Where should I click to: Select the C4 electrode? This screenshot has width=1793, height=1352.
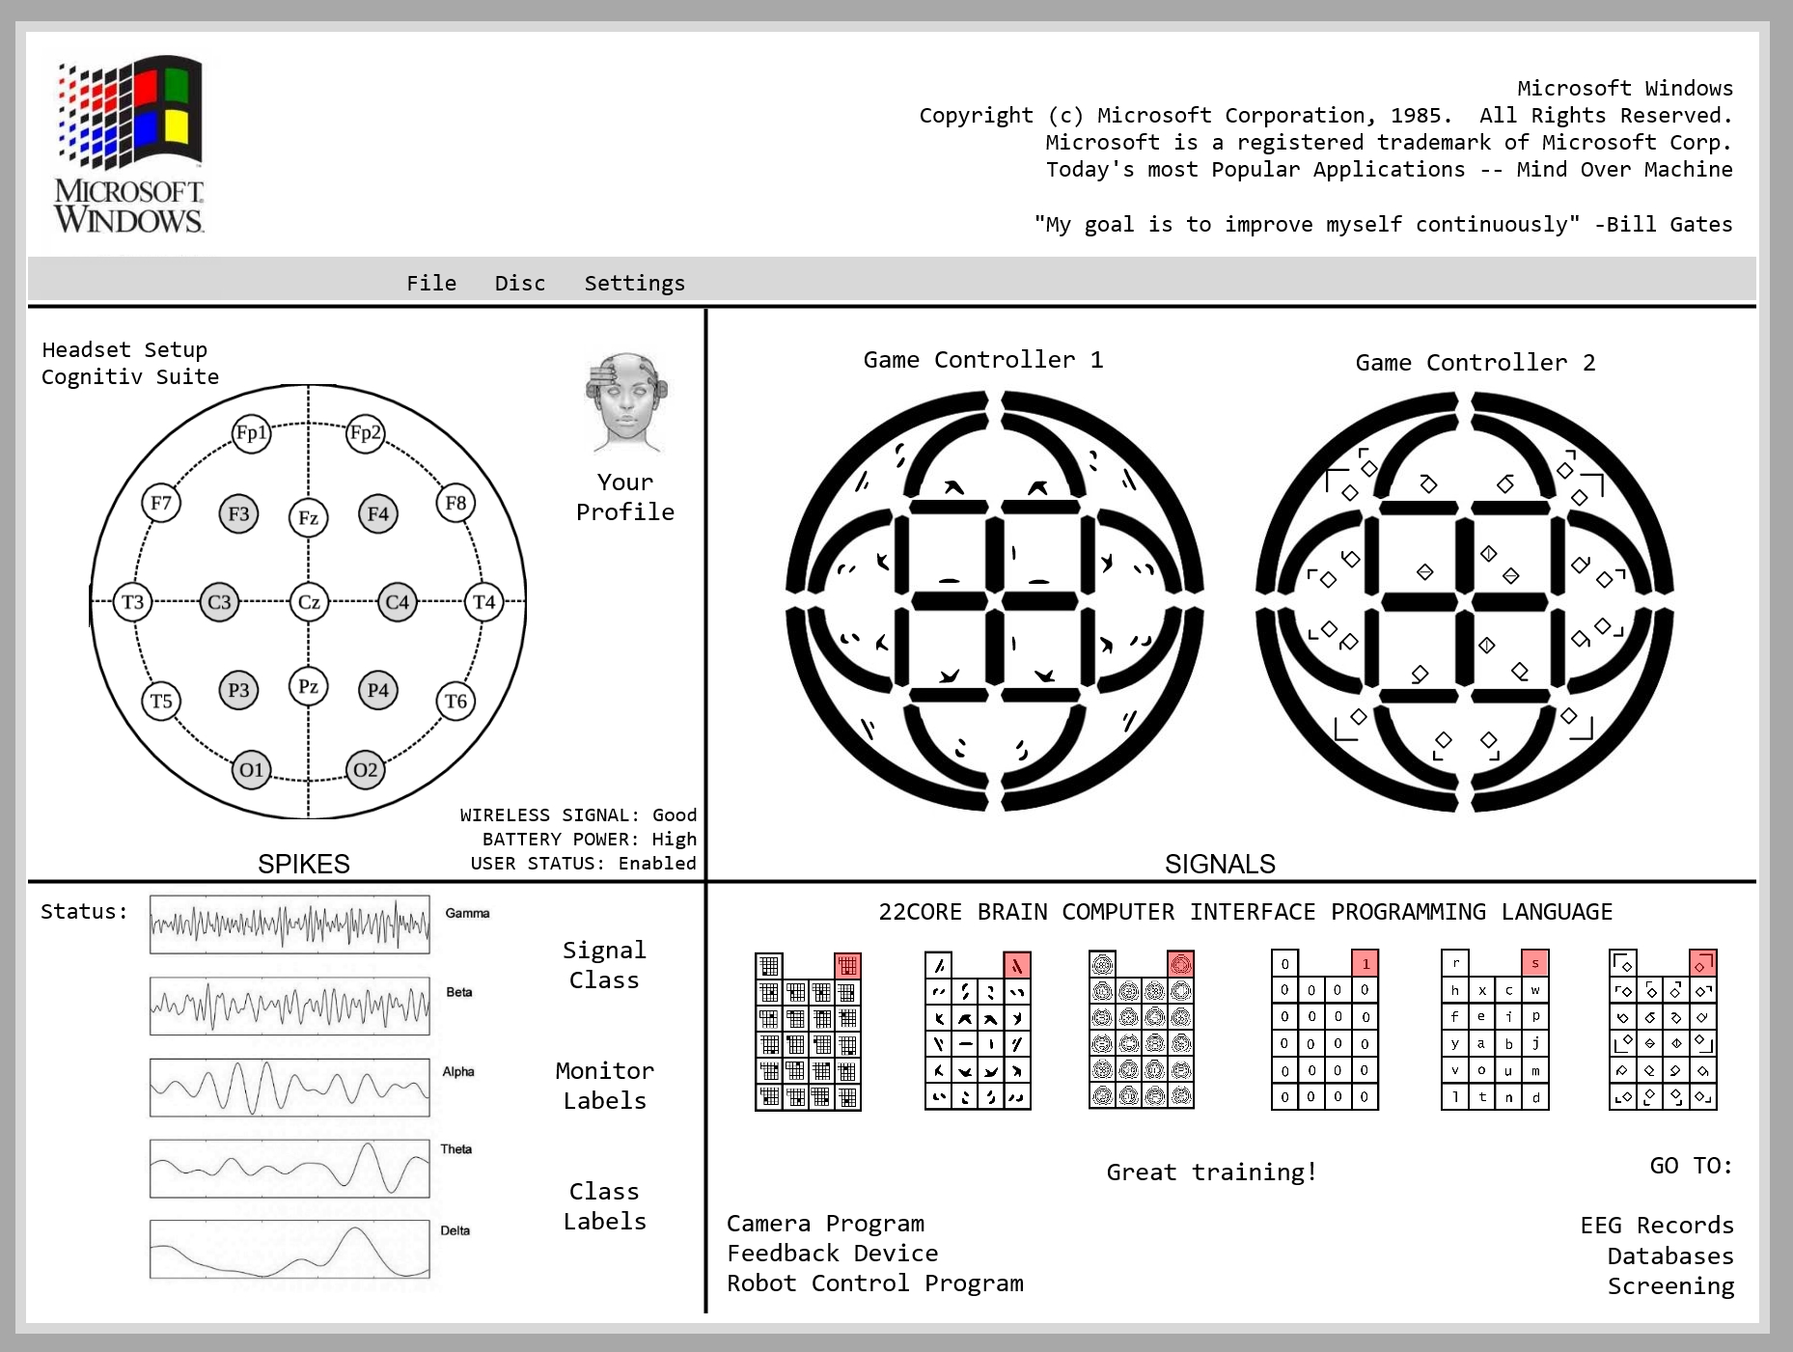tap(398, 603)
